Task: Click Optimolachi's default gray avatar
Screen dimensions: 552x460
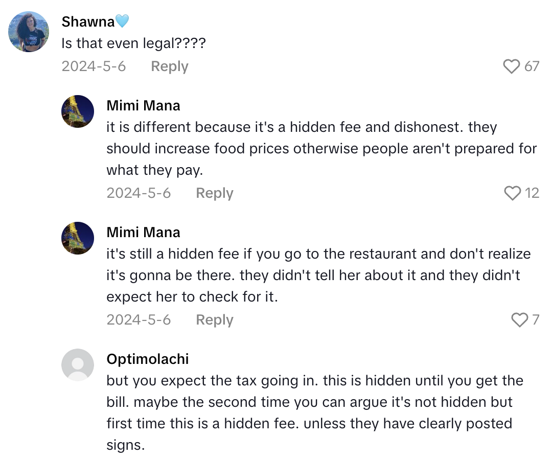Action: tap(77, 364)
